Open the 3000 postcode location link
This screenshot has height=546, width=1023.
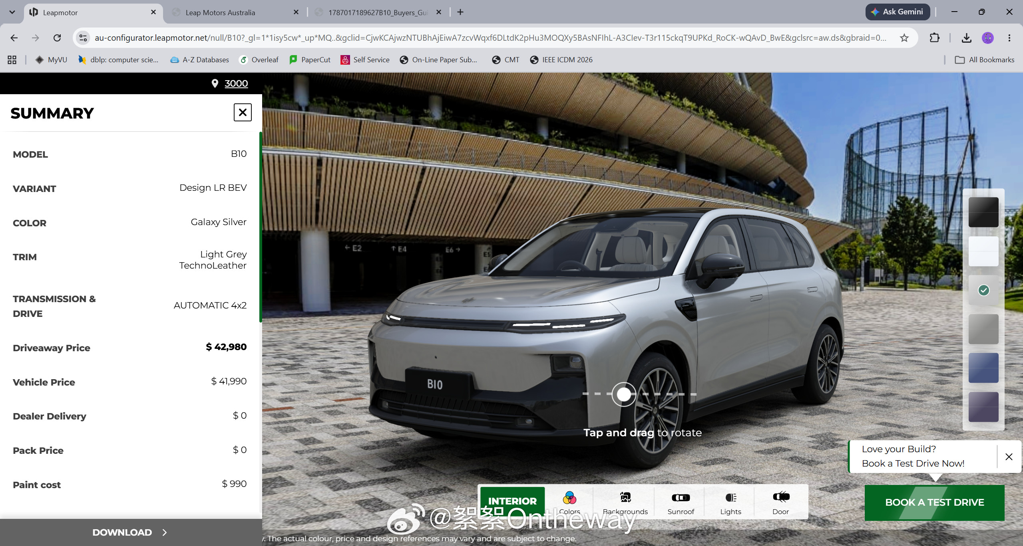236,83
